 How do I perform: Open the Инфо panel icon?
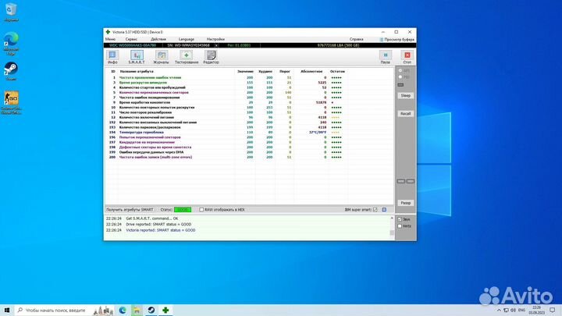tap(112, 57)
